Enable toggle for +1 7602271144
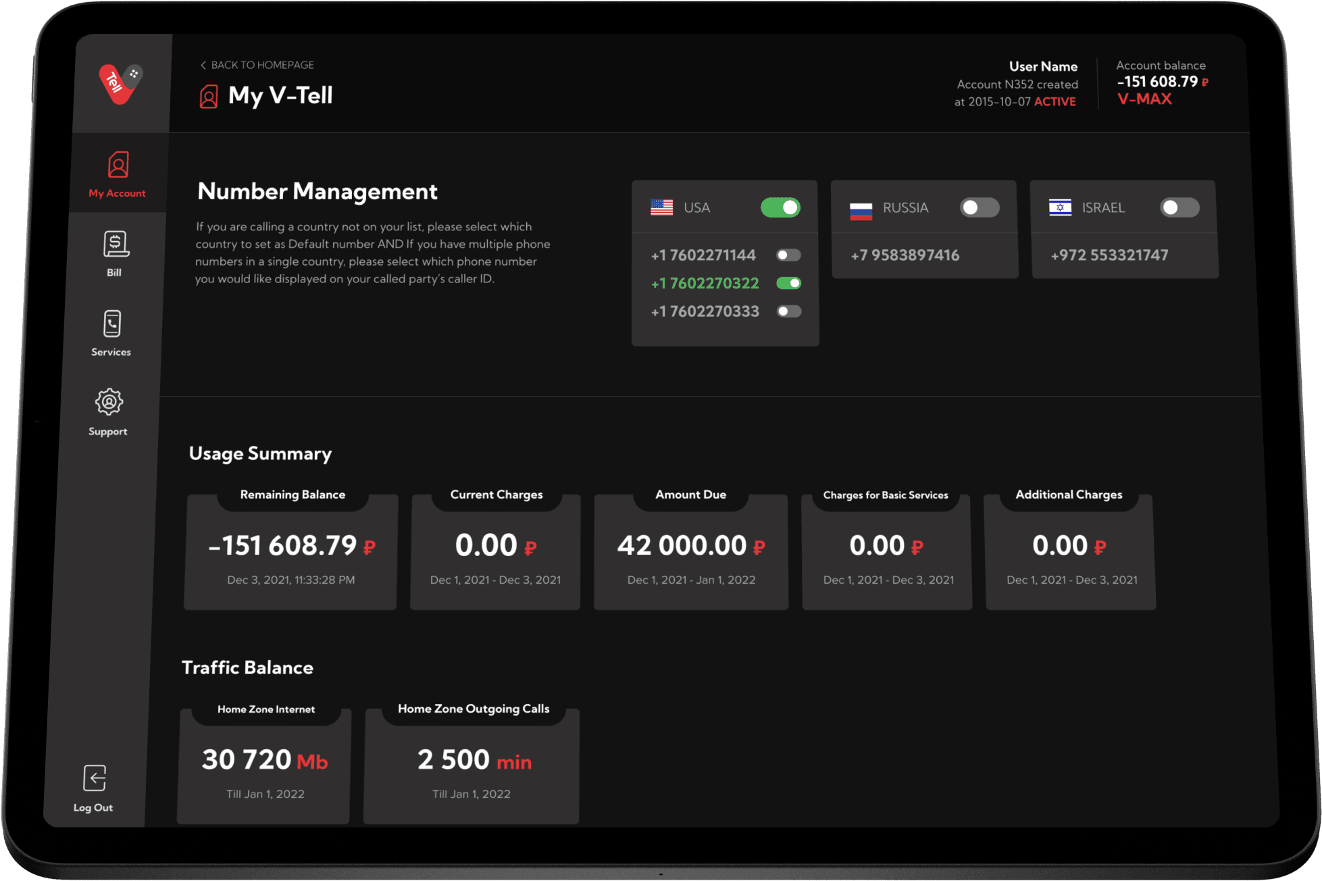This screenshot has height=881, width=1322. click(x=788, y=255)
